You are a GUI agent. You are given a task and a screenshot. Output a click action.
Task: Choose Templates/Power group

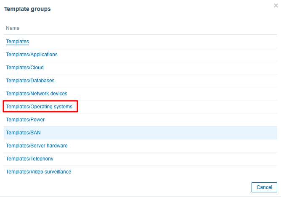pyautogui.click(x=25, y=120)
